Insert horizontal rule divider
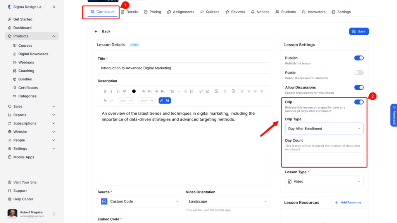Viewport: 397px width, 223px height. [179, 91]
